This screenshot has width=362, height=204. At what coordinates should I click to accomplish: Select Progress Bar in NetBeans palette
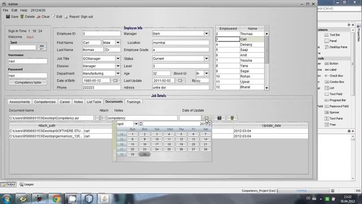[x=335, y=100]
